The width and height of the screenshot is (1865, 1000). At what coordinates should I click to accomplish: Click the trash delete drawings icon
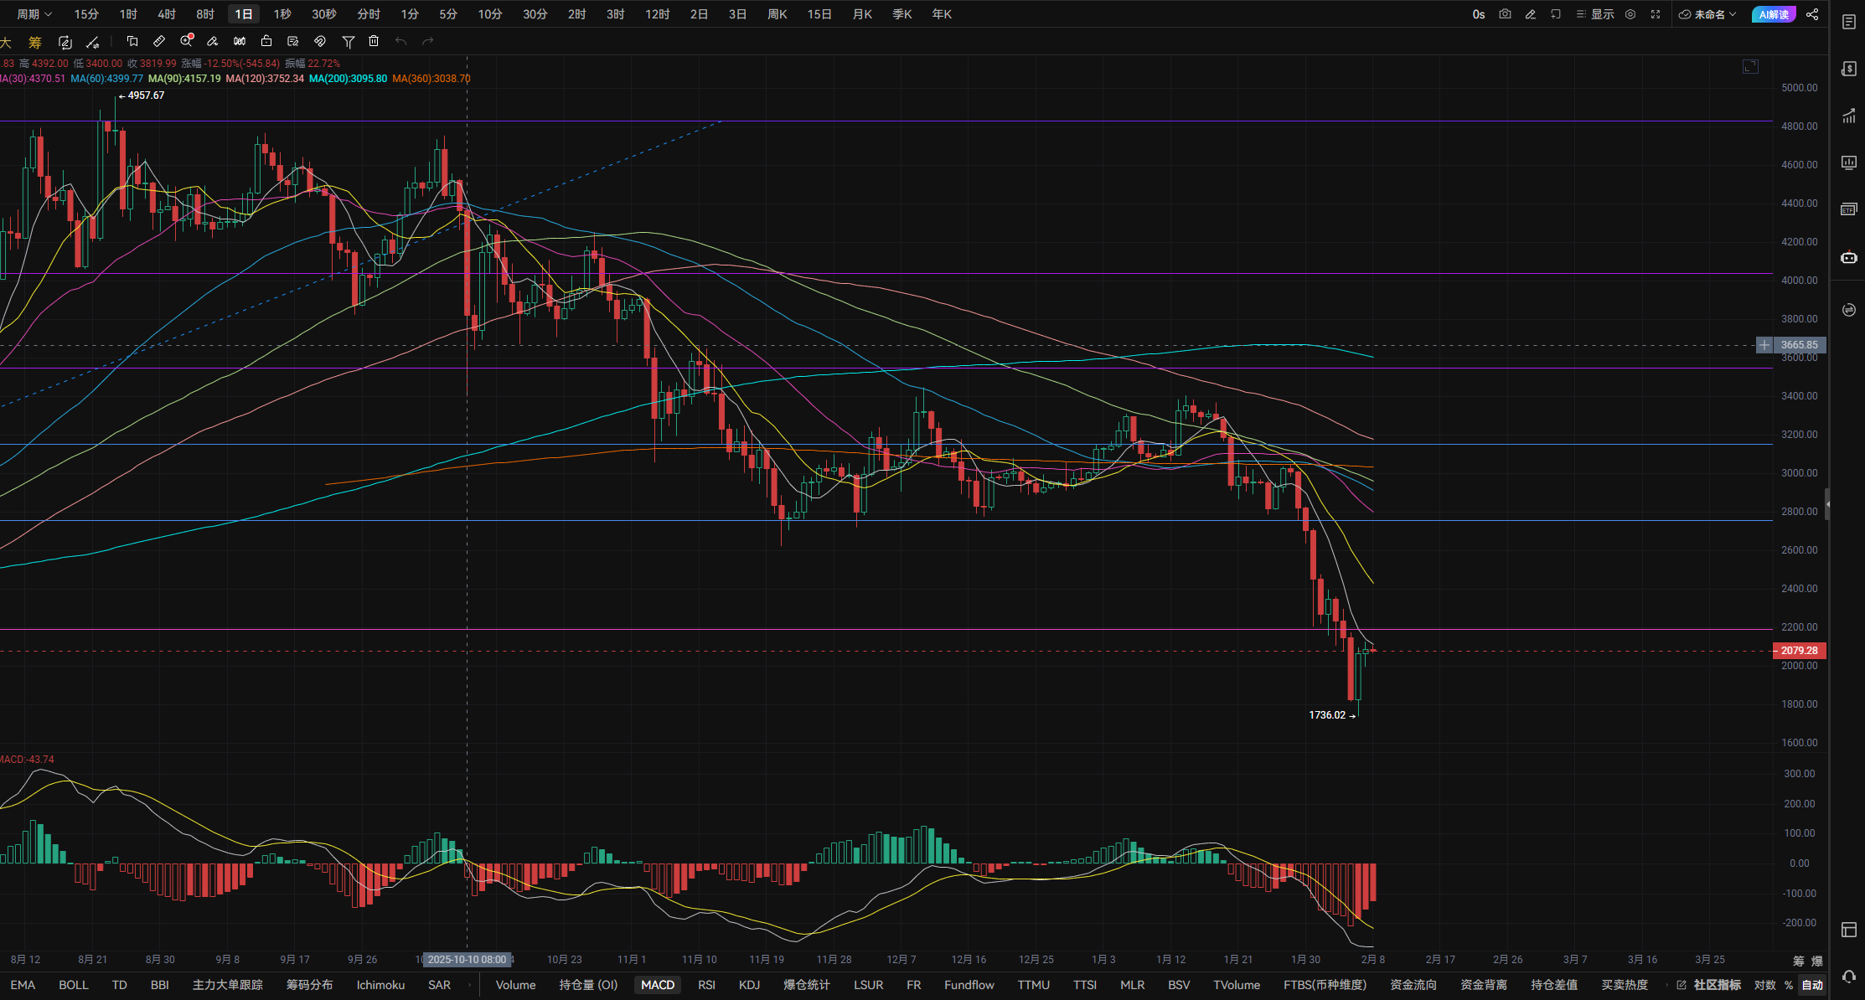(x=375, y=41)
